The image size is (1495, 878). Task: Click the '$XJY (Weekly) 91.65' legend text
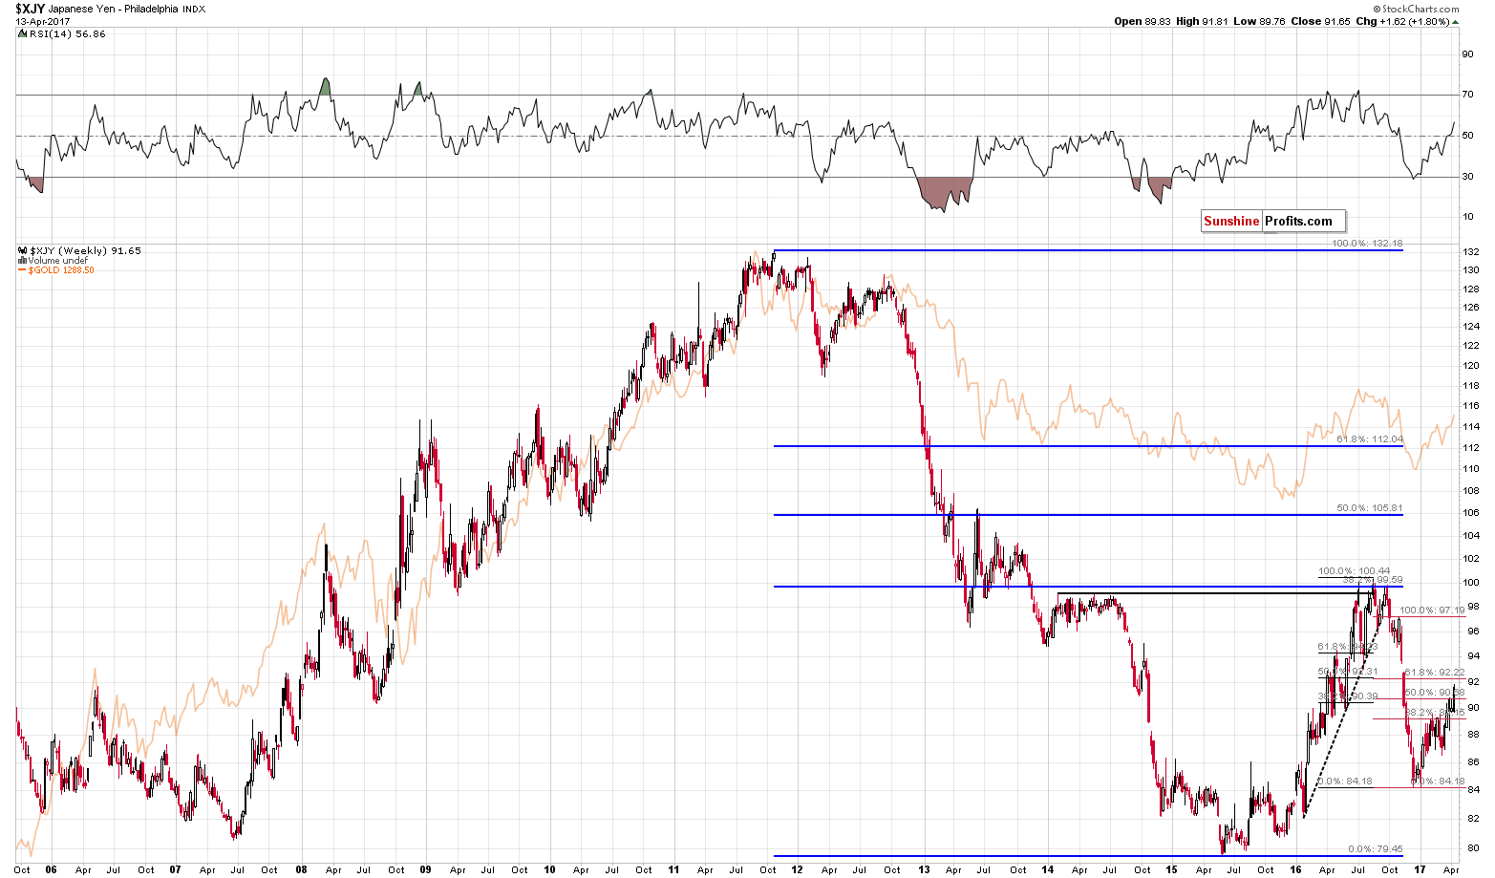[x=86, y=251]
